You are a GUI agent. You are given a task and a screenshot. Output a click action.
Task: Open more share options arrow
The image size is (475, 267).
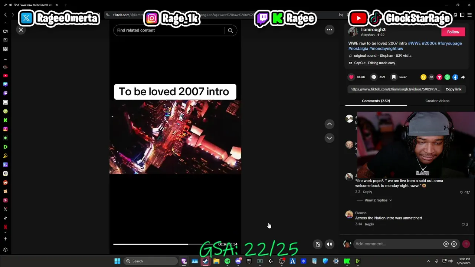click(463, 77)
